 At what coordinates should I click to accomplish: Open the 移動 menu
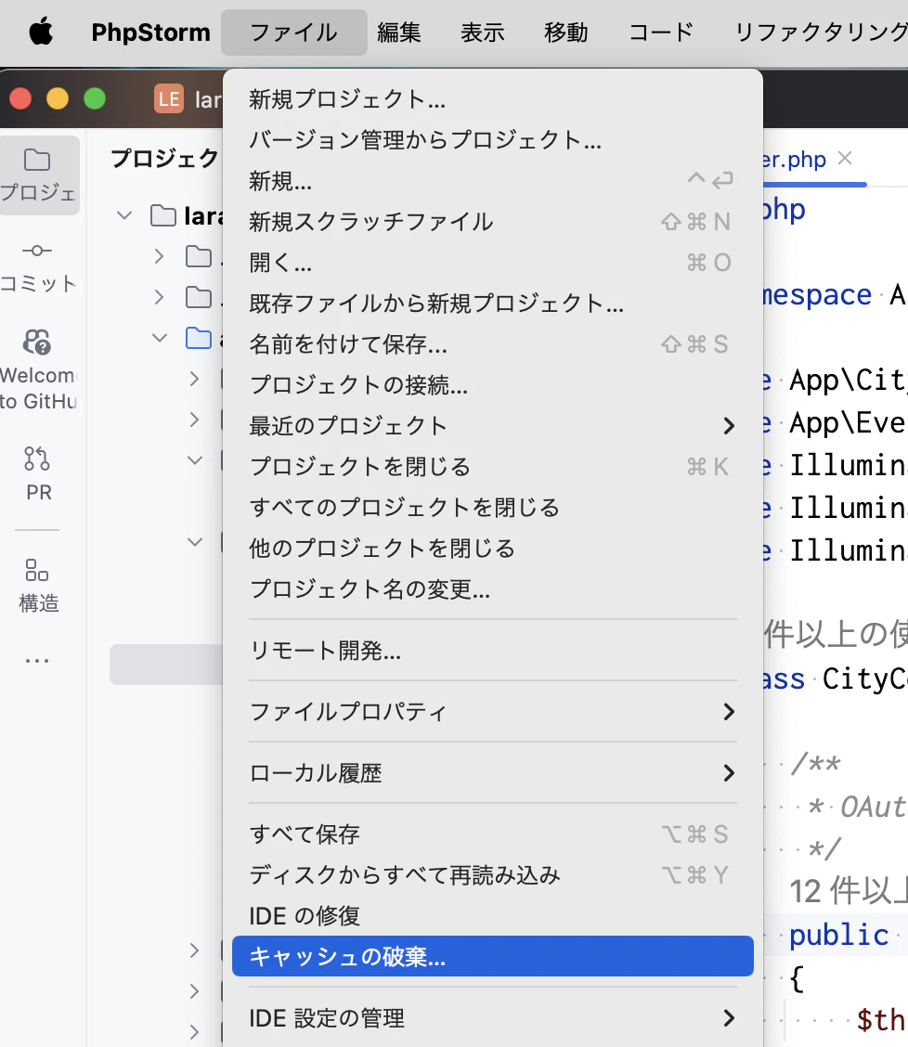pos(564,32)
